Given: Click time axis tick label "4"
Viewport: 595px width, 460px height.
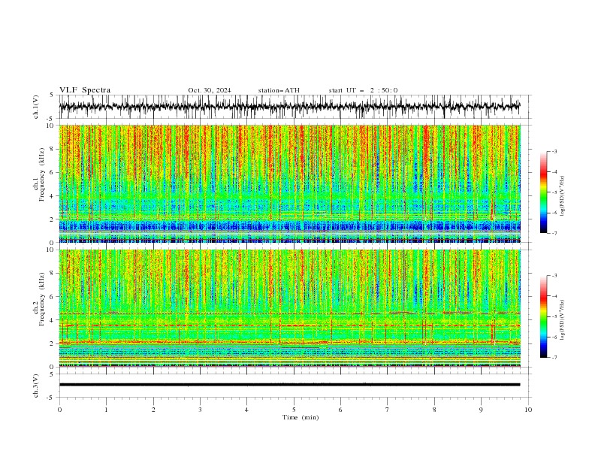Looking at the screenshot, I should [x=246, y=410].
